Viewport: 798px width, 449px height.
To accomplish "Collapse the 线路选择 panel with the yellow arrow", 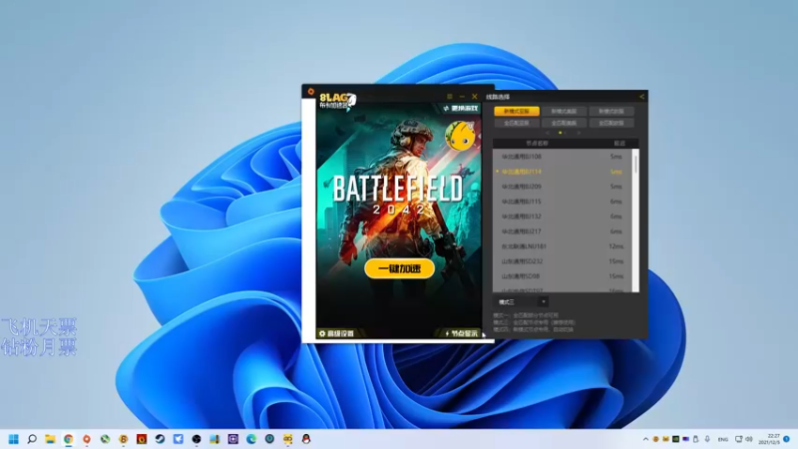I will point(641,97).
